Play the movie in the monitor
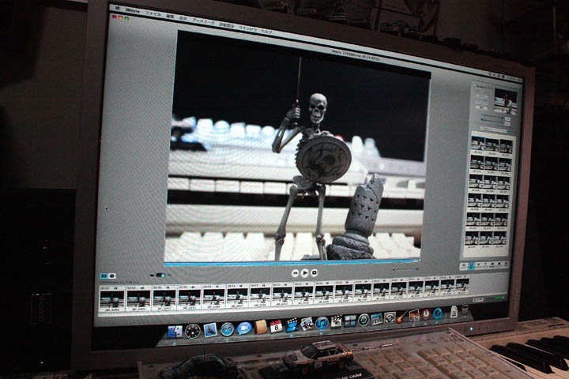 coord(305,272)
